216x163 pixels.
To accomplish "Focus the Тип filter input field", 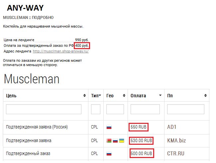I will coord(96,109).
